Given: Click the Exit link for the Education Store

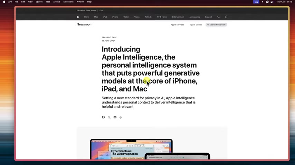Looking at the screenshot, I should (x=101, y=11).
